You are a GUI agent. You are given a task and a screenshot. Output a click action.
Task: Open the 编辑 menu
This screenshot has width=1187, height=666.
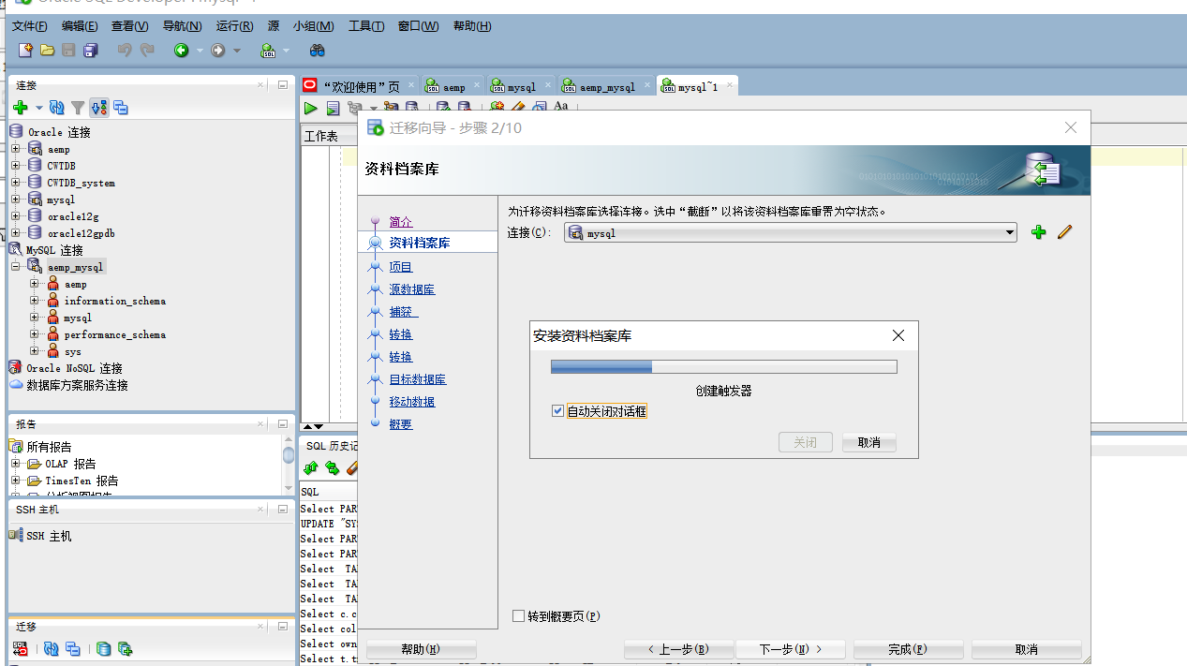pos(80,26)
